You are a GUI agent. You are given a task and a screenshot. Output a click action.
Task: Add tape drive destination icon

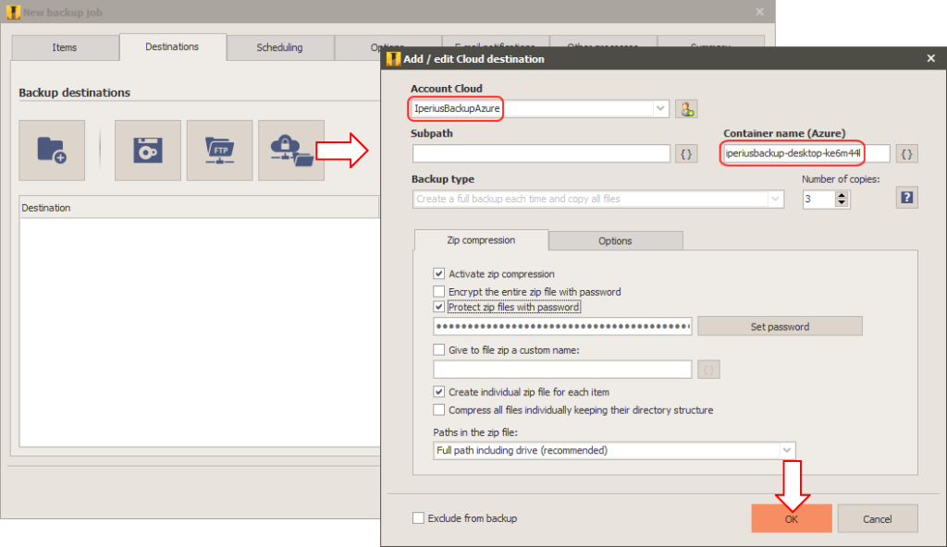pos(148,151)
